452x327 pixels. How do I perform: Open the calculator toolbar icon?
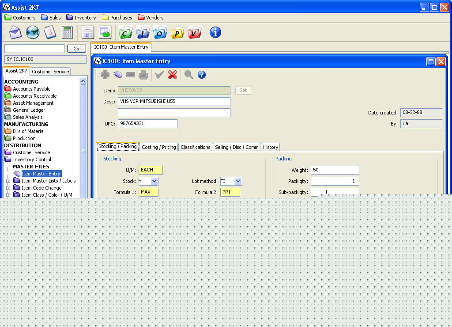67,33
